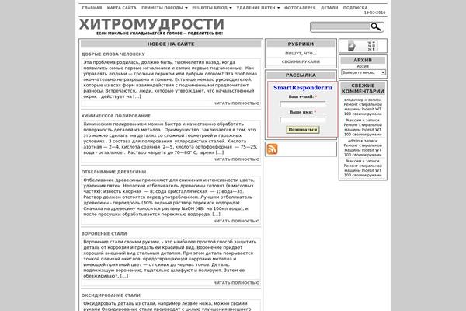Open article Отбеливание древесины
Image resolution: width=466 pixels, height=311 pixels.
click(x=114, y=172)
